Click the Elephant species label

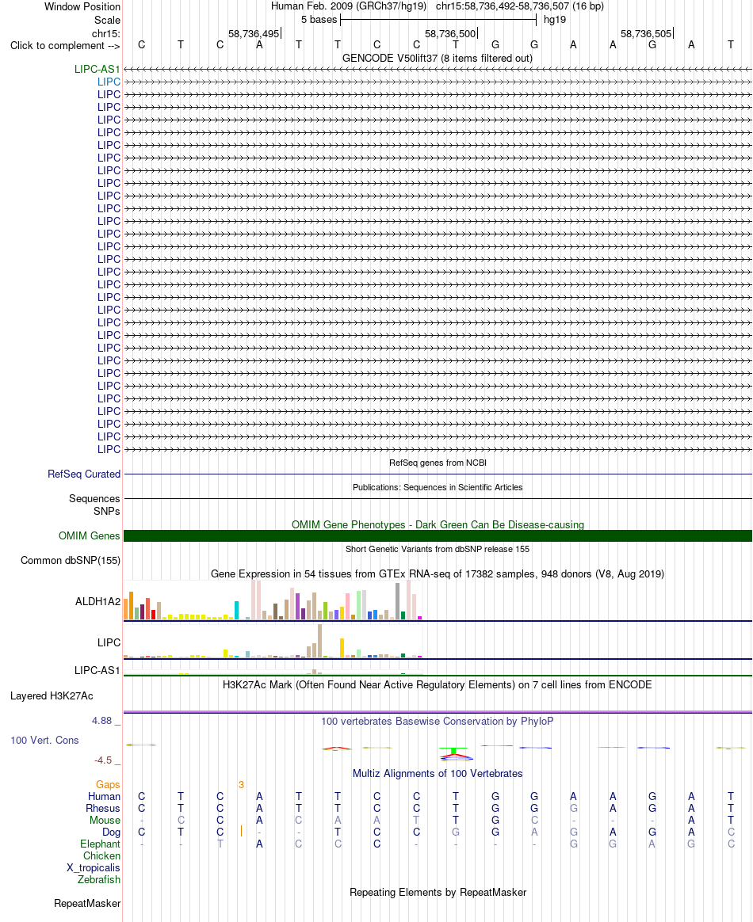click(100, 844)
